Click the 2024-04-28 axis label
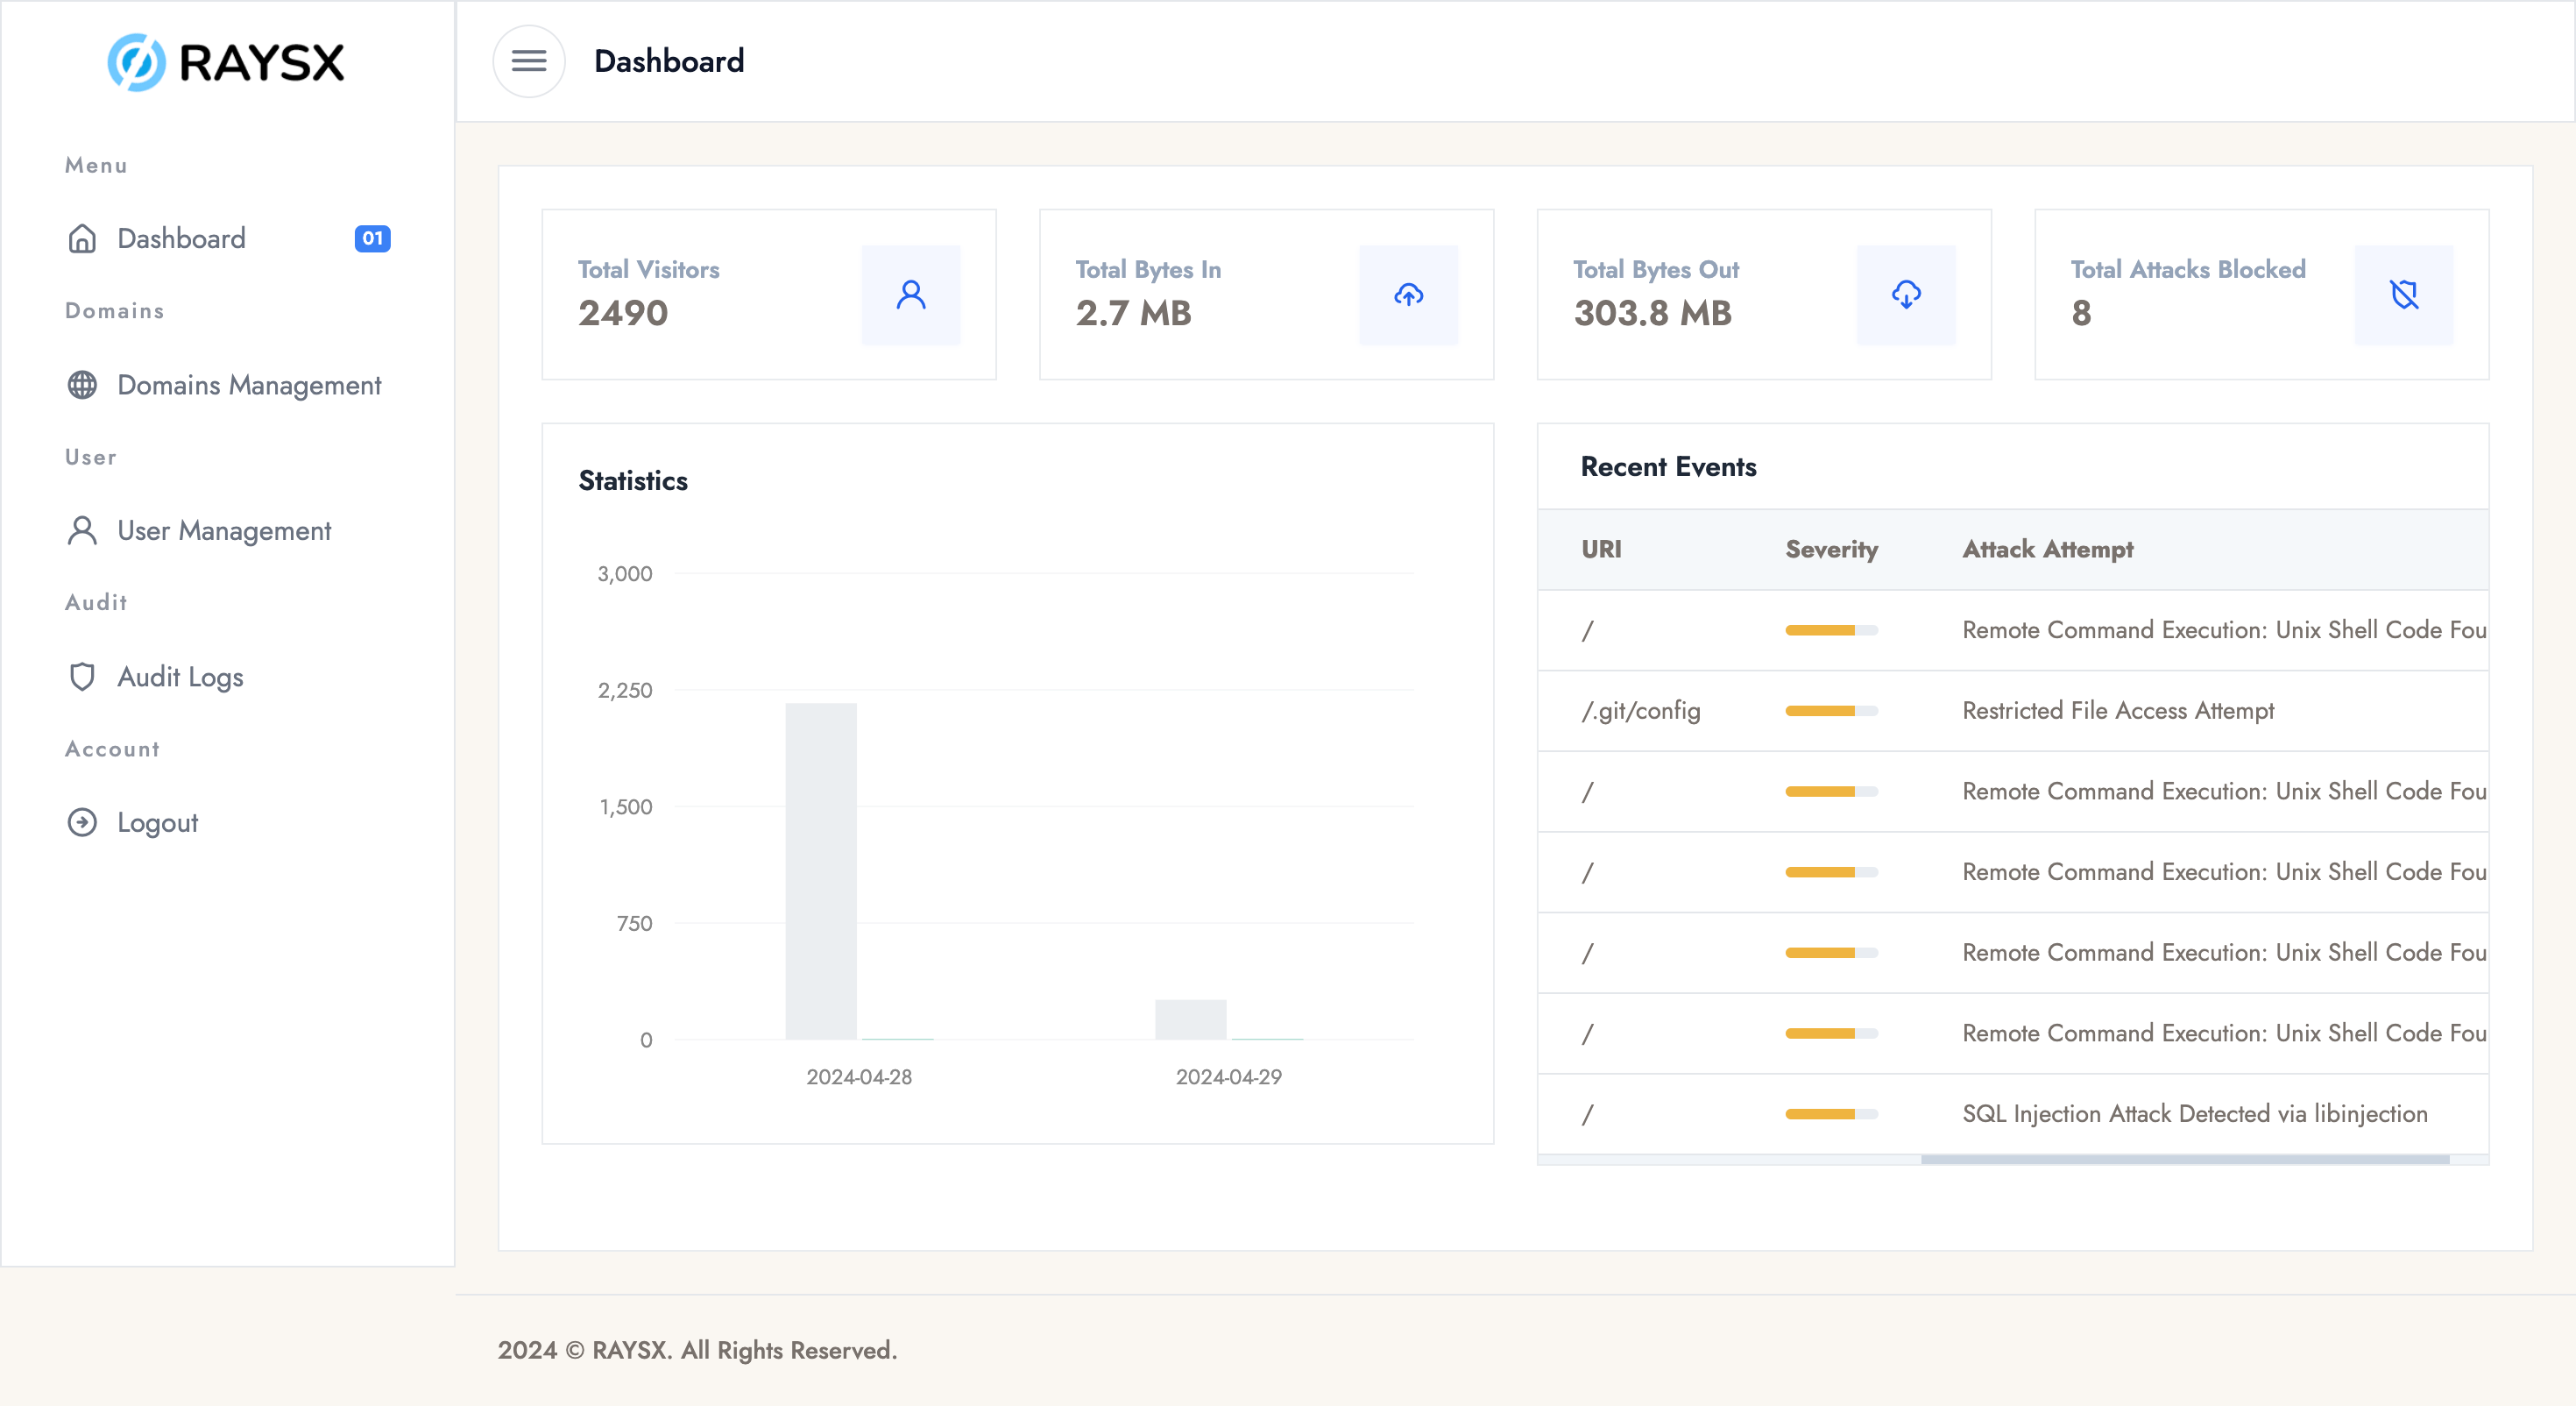2576x1406 pixels. (859, 1076)
